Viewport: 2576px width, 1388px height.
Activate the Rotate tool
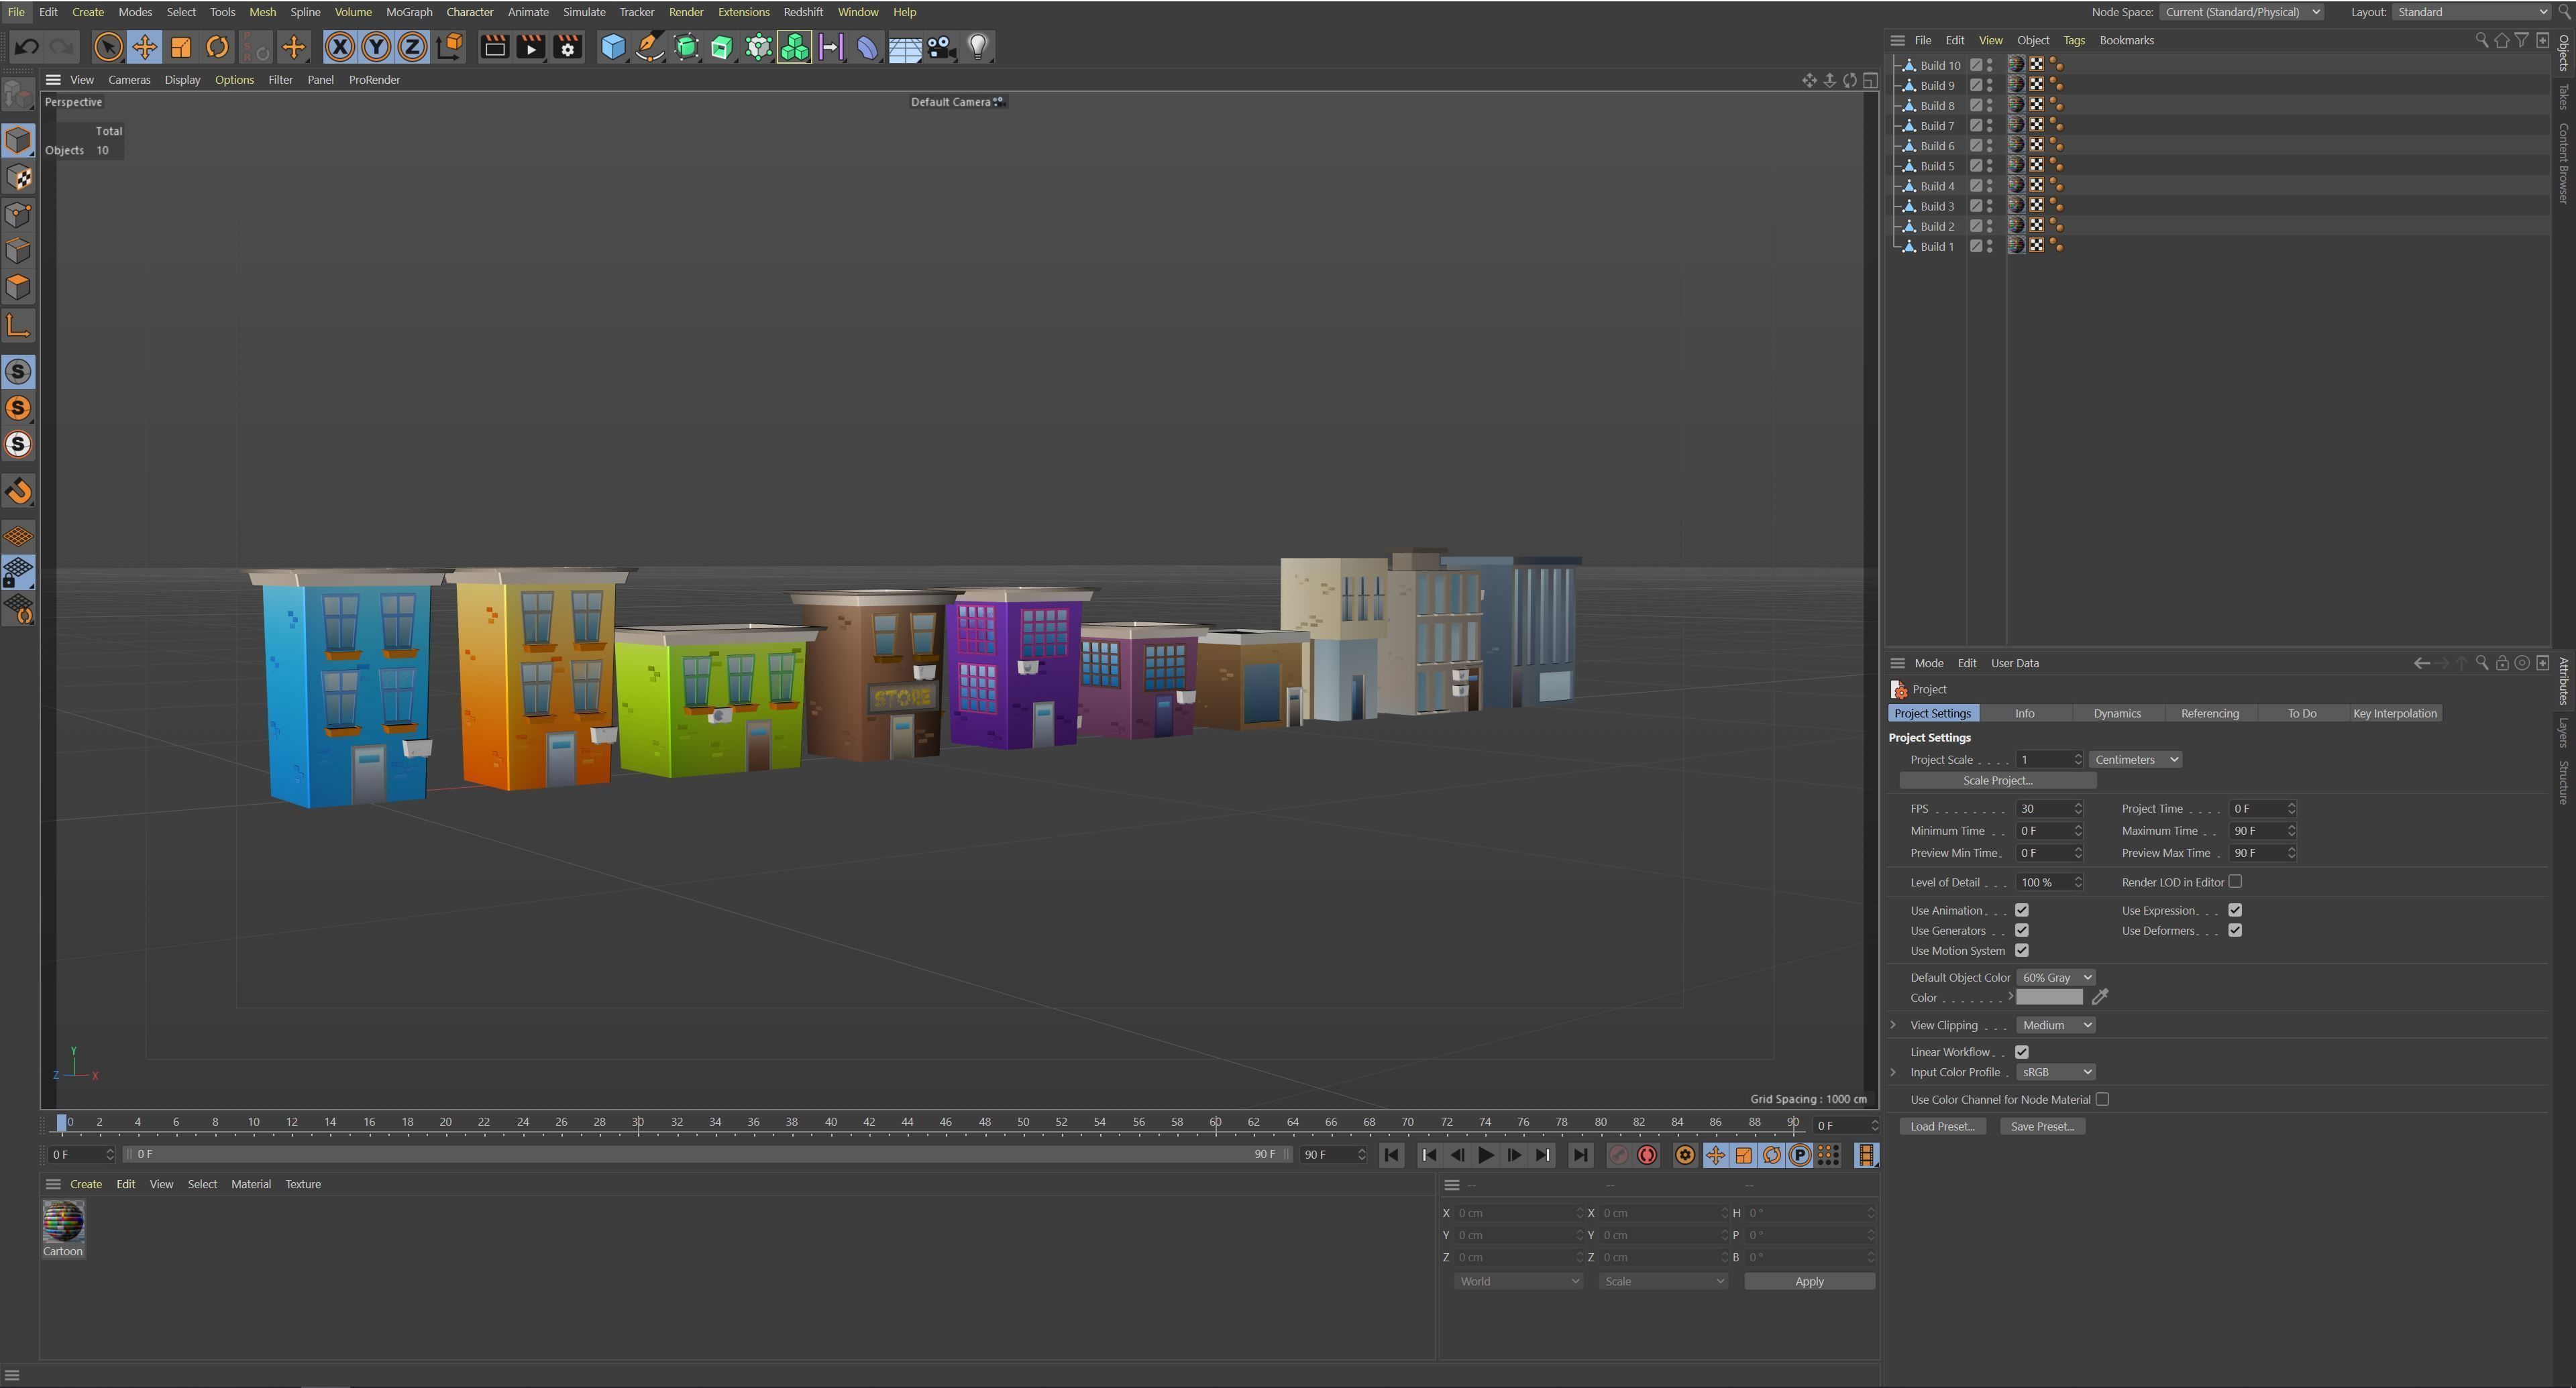click(217, 47)
